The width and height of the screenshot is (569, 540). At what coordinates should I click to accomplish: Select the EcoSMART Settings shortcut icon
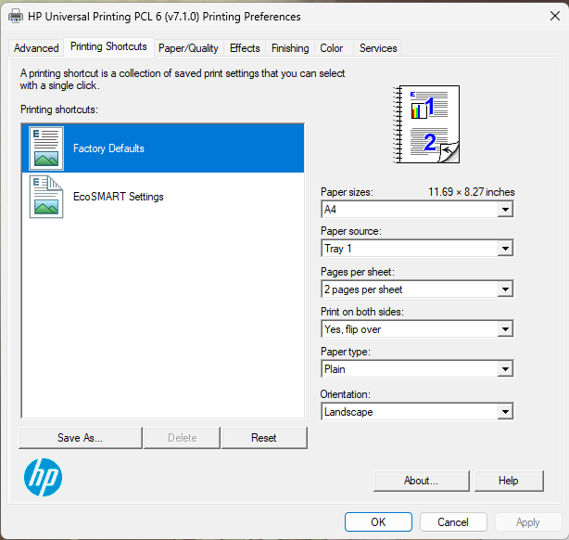pyautogui.click(x=46, y=197)
